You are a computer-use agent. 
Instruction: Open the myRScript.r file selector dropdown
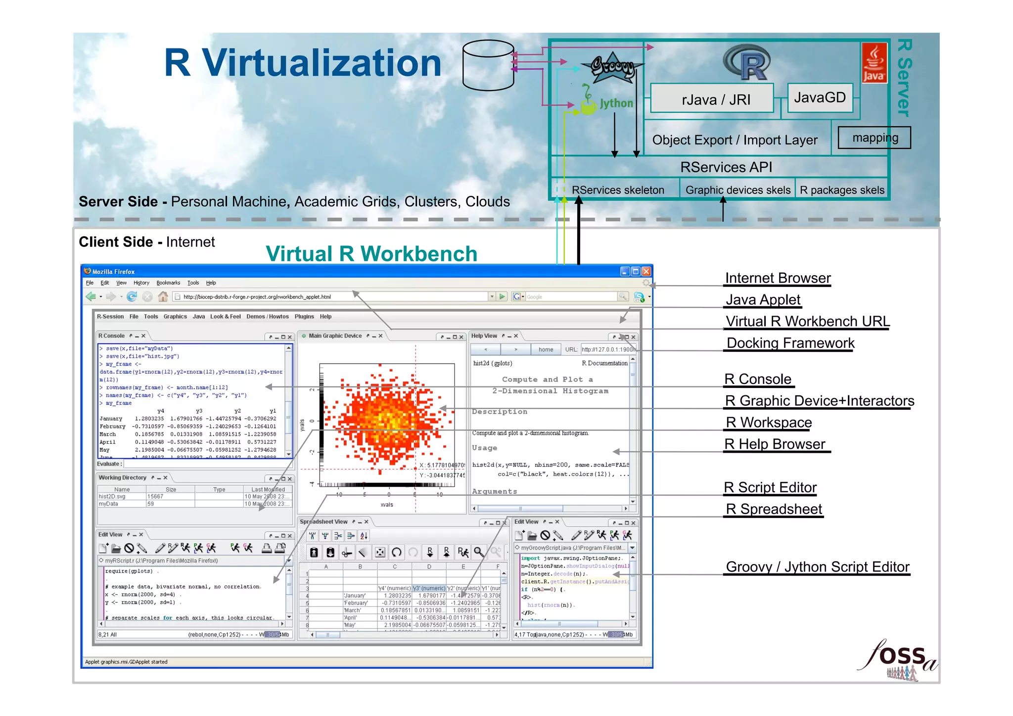(x=289, y=561)
